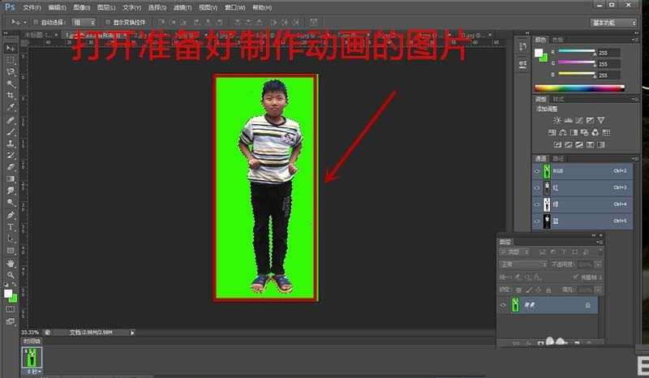Pick the Eyedropper tool
Image resolution: width=649 pixels, height=378 pixels.
[11, 107]
